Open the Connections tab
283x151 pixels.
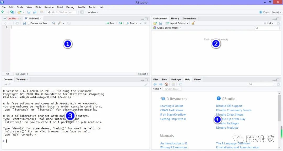[x=189, y=18]
